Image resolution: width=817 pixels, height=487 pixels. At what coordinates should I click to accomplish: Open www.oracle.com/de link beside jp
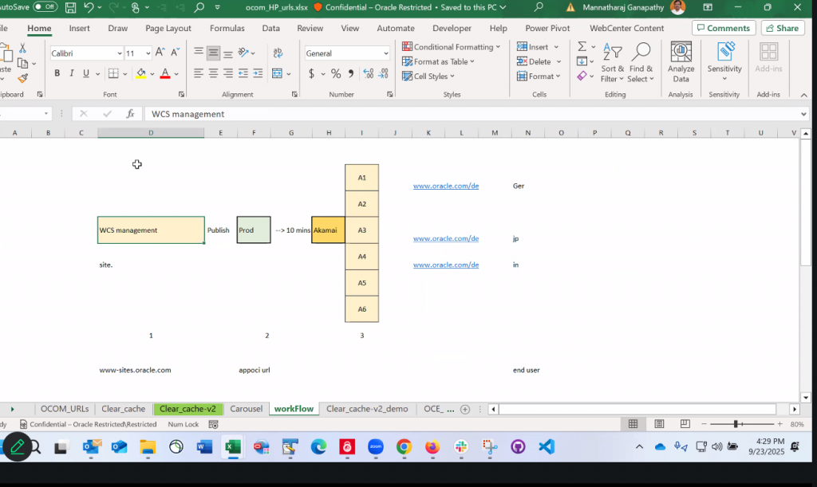tap(446, 238)
